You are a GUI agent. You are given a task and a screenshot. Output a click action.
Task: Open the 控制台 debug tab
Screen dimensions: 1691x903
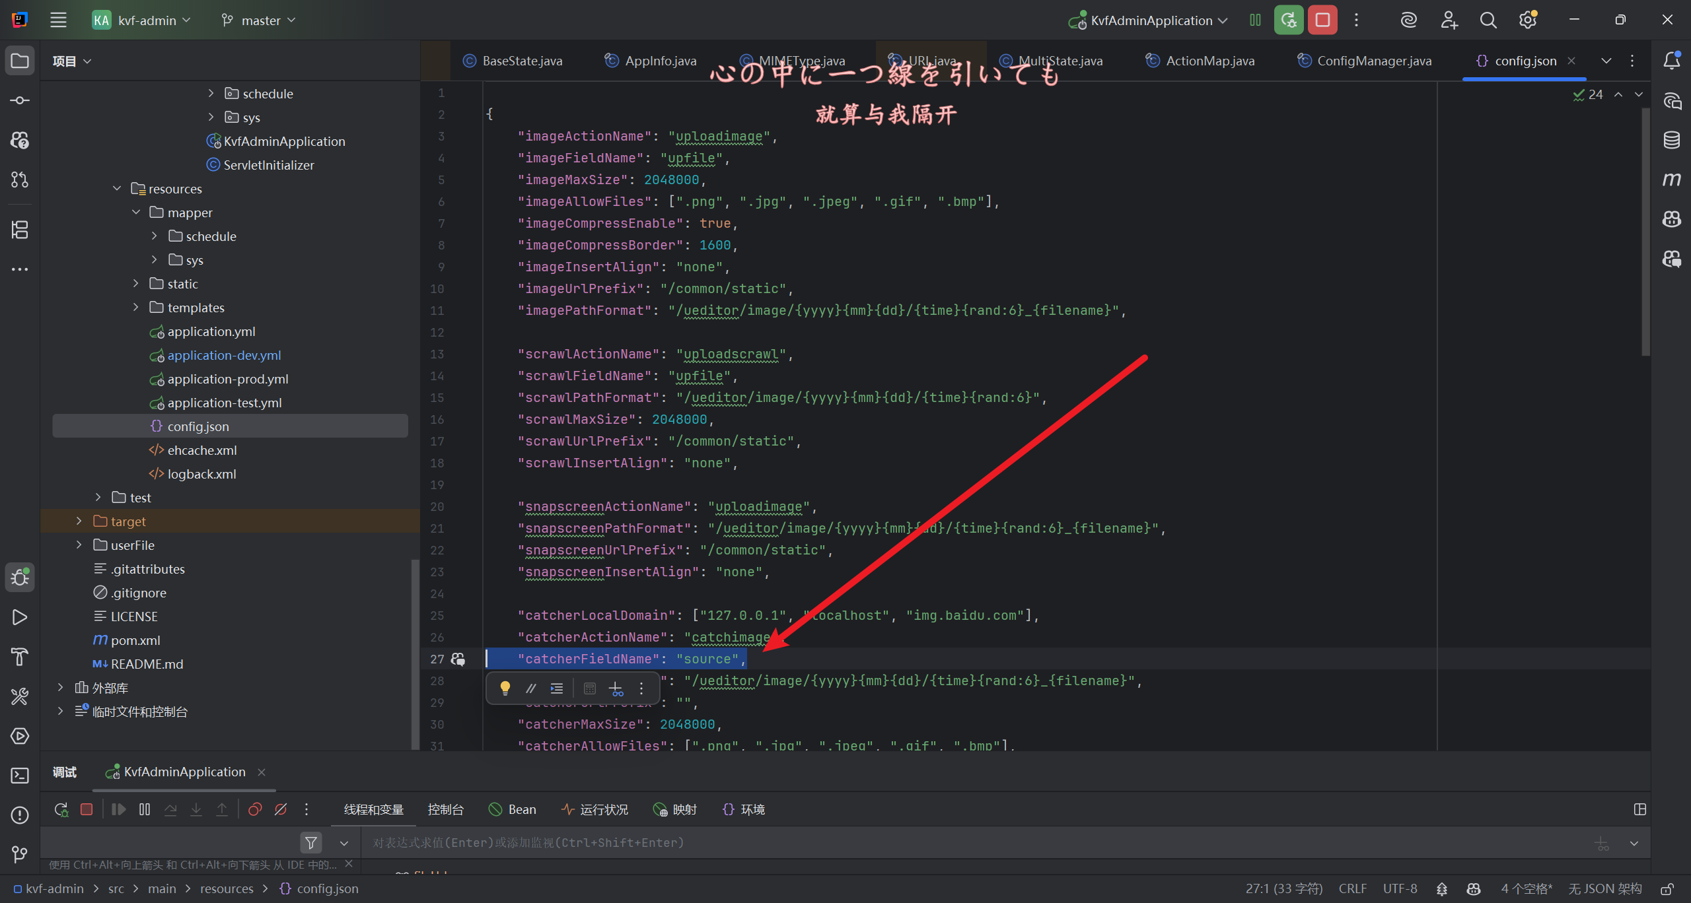tap(446, 809)
